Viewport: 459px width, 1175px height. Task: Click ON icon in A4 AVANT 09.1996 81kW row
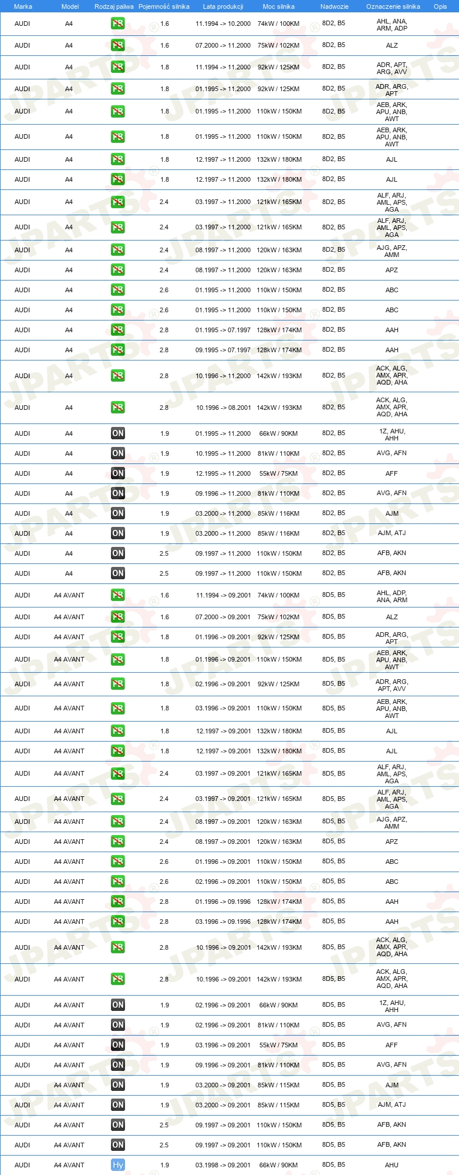pos(117,1065)
